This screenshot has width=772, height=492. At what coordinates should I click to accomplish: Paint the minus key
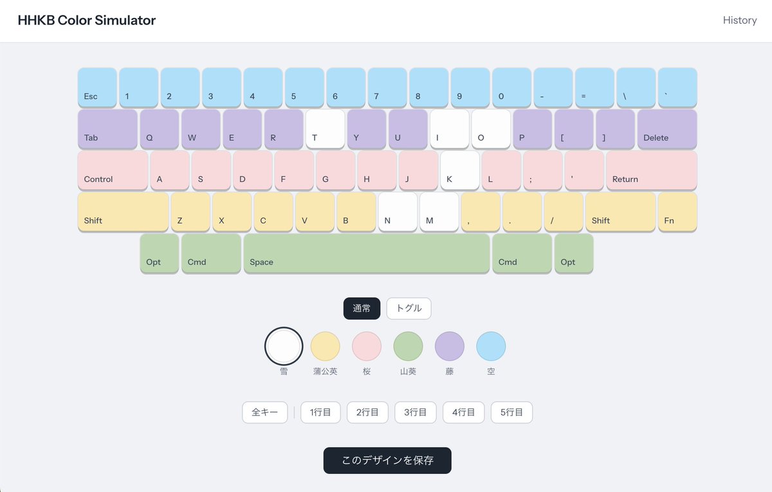(553, 87)
